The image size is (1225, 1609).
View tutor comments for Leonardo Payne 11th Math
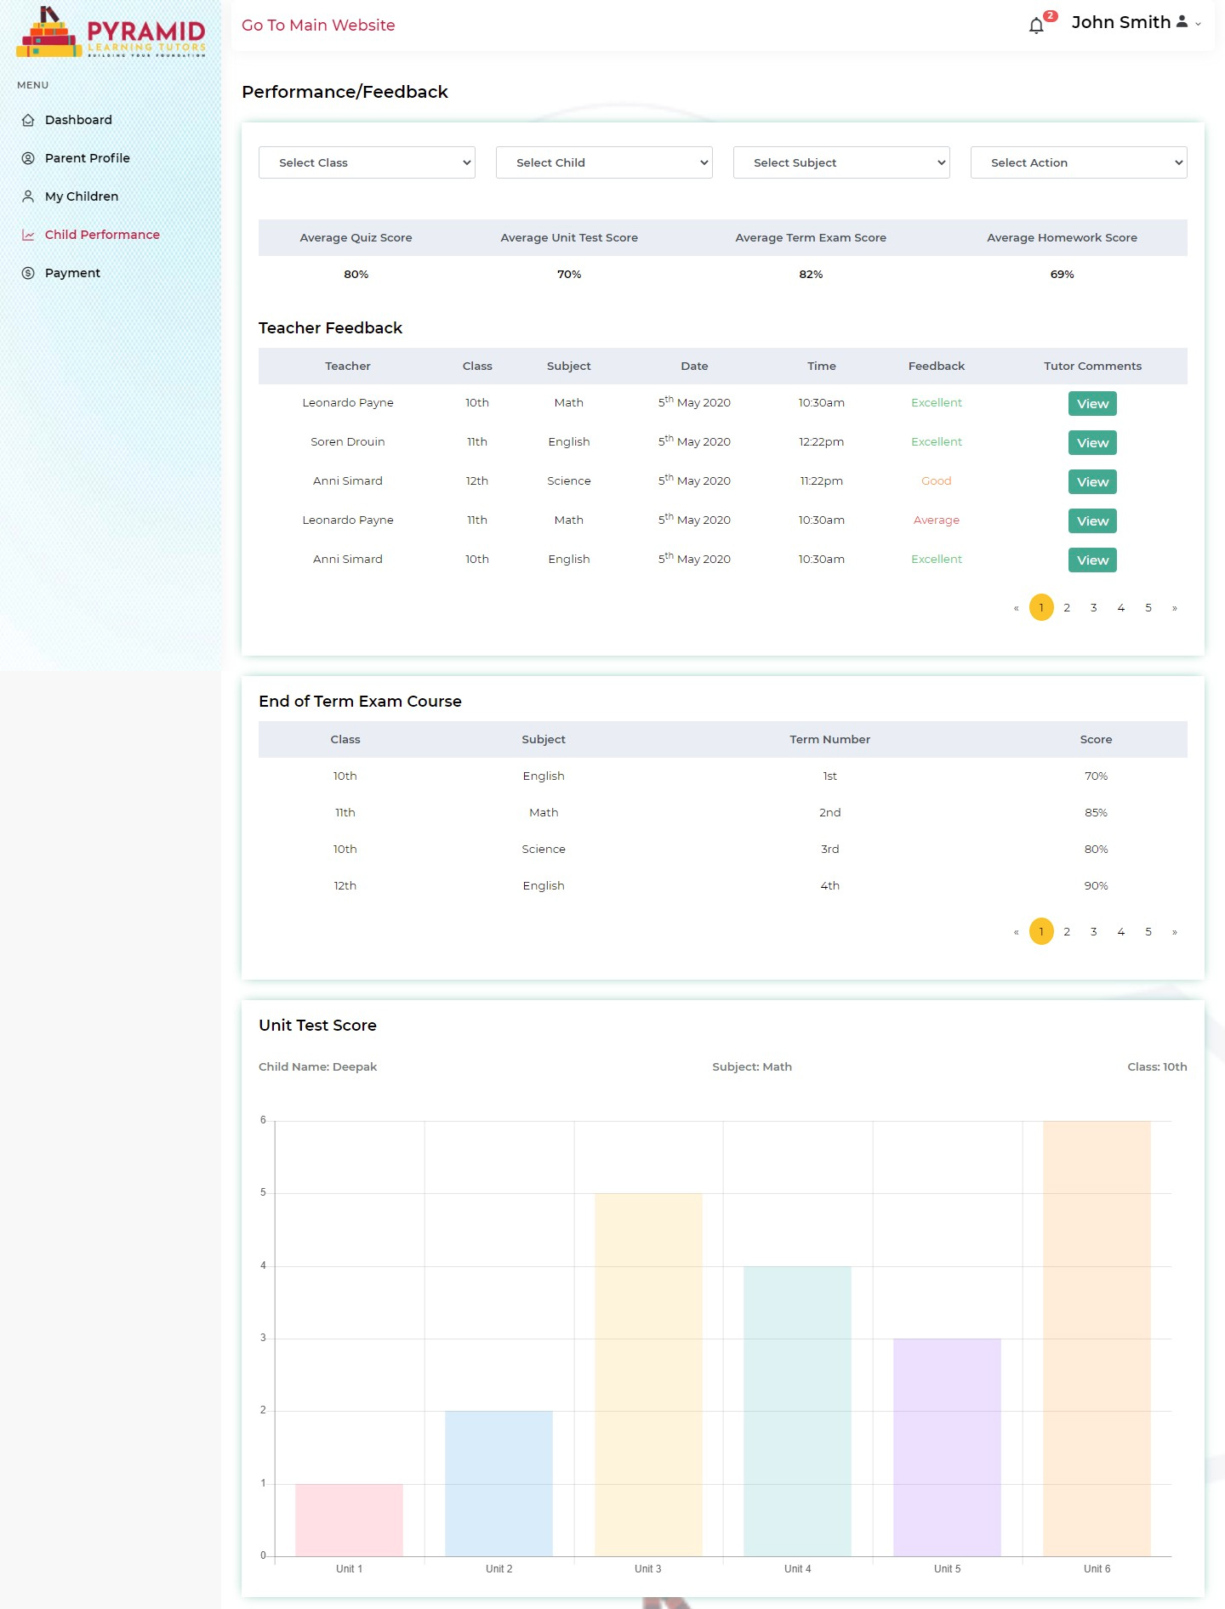(1092, 521)
